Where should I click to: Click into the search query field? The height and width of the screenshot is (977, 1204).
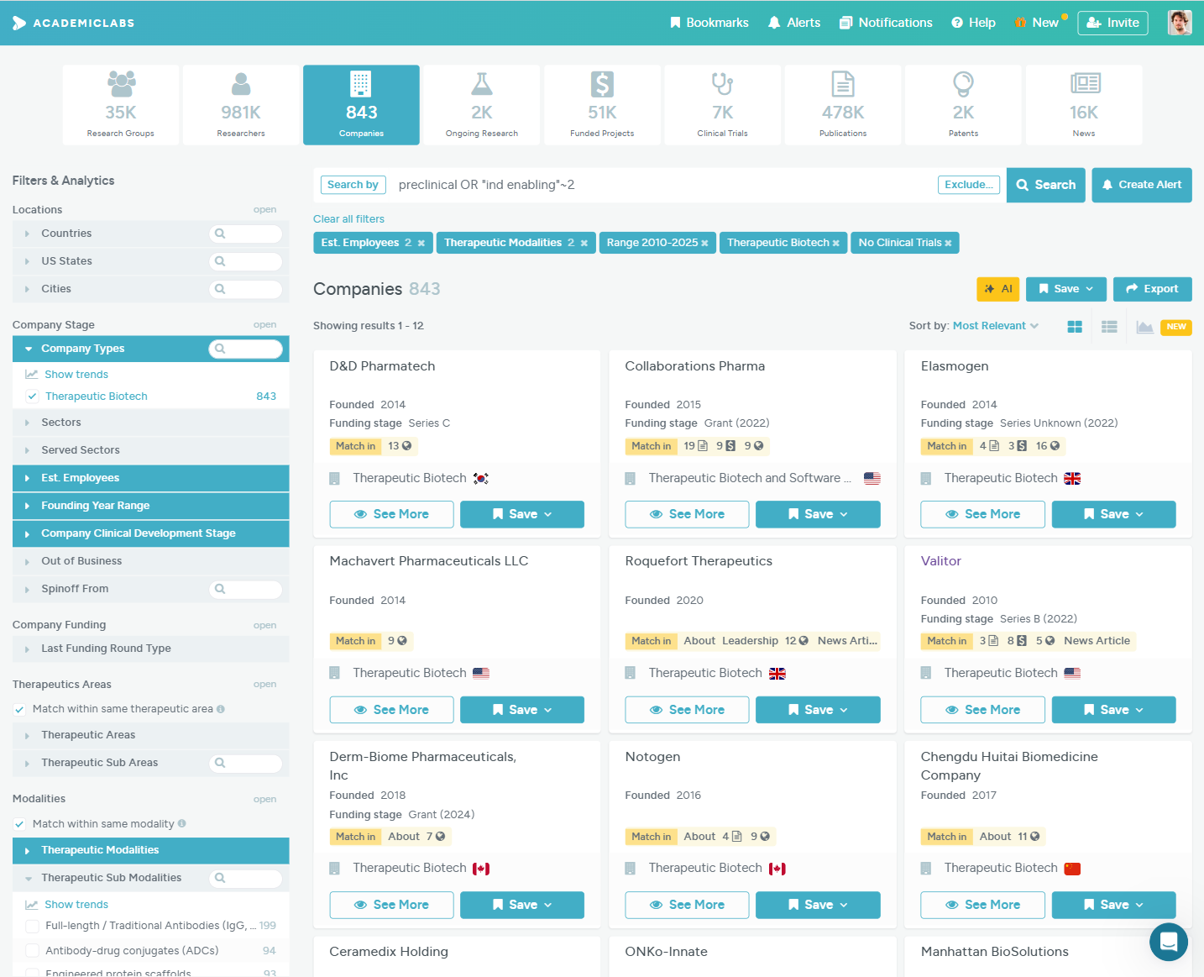663,185
